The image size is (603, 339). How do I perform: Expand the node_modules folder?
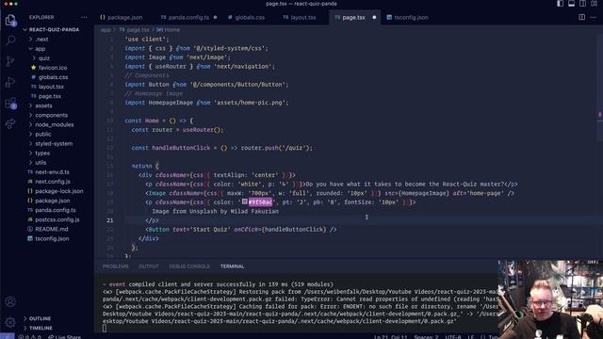pyautogui.click(x=55, y=124)
